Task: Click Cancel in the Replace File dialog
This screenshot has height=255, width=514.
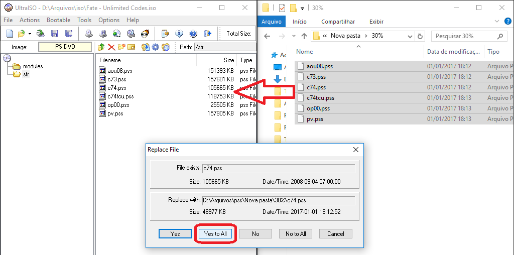Action: point(335,234)
